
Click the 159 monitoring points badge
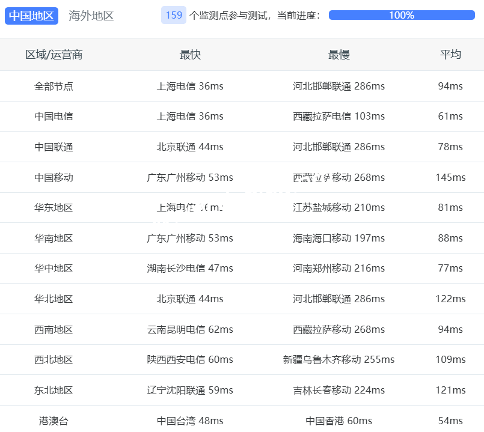[x=174, y=16]
